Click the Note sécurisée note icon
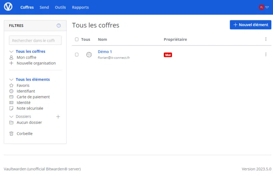 (11, 108)
